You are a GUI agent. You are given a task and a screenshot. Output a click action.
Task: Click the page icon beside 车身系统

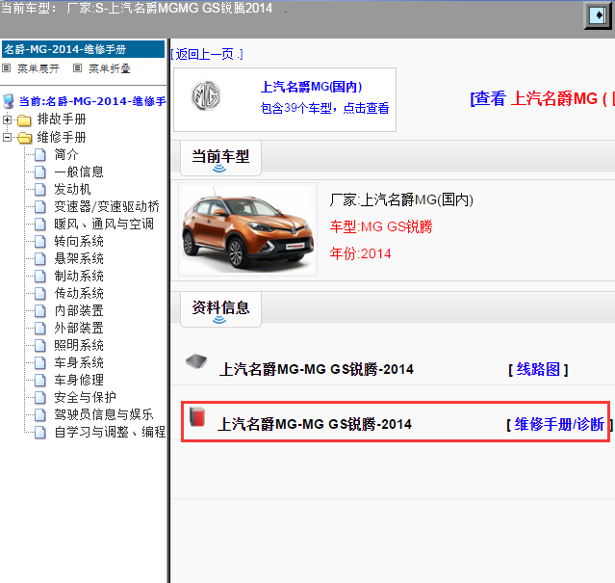click(x=40, y=362)
